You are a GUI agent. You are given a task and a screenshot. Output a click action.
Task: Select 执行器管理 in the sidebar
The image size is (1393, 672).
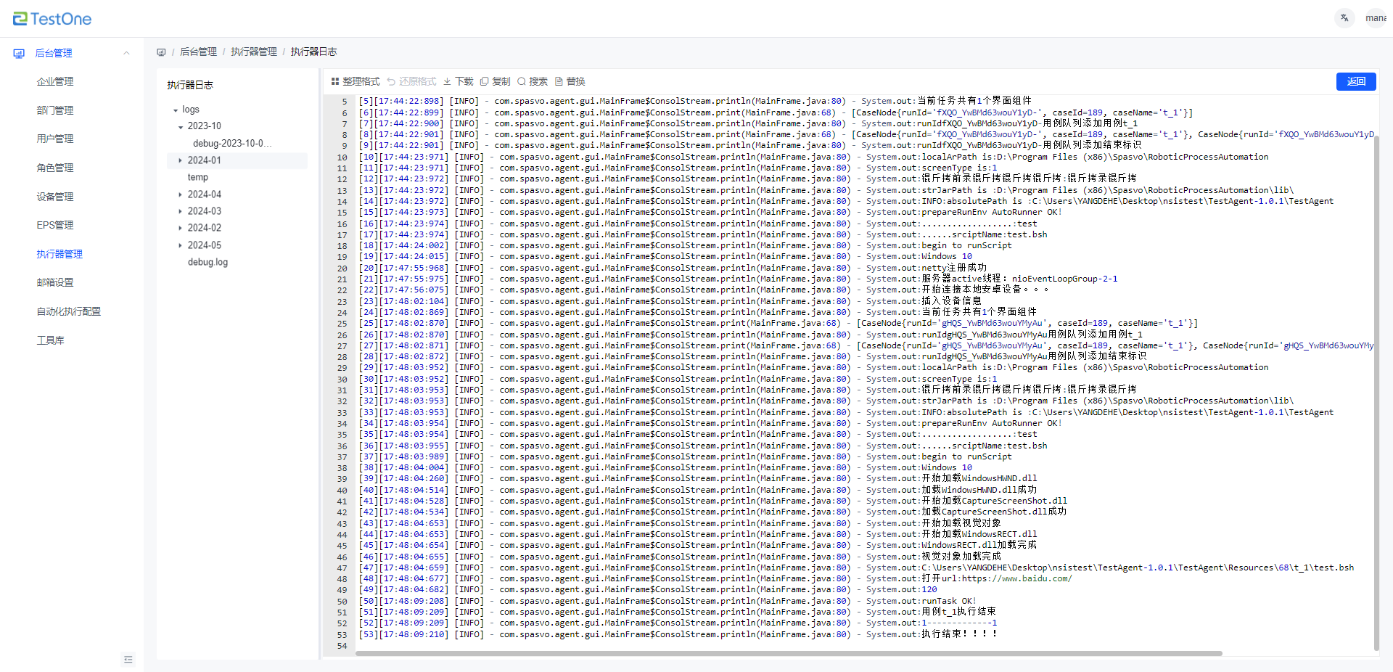click(x=59, y=254)
